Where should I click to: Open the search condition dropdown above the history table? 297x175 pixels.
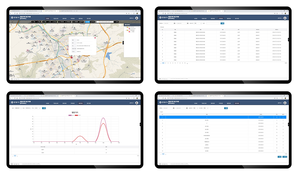click(197, 23)
